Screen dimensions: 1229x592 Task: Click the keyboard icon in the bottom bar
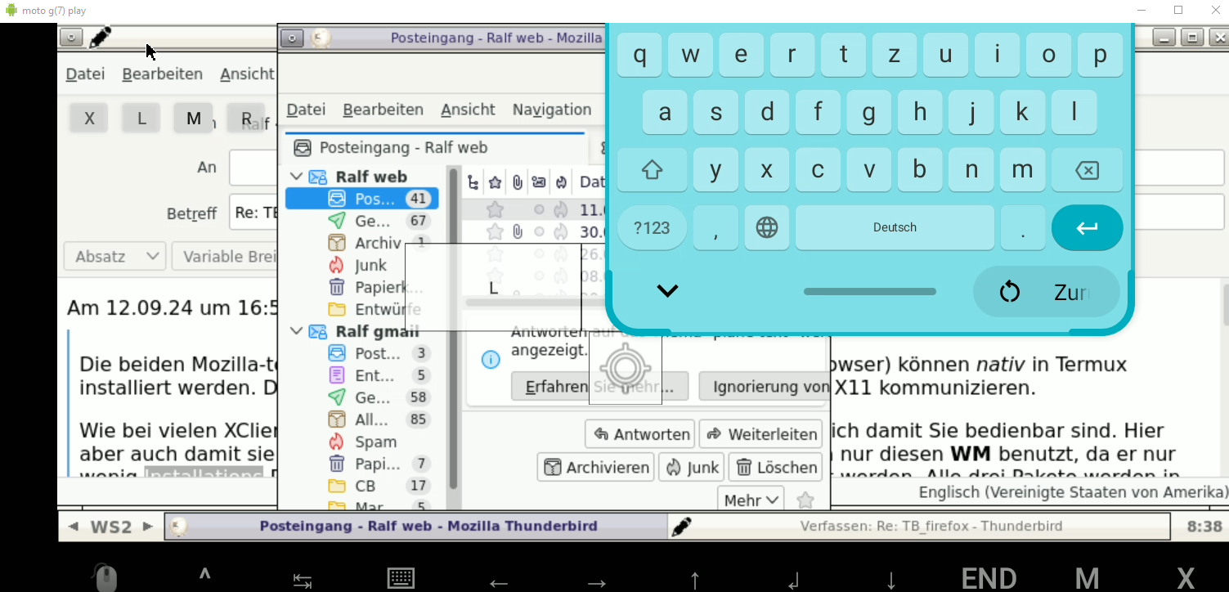tap(401, 579)
